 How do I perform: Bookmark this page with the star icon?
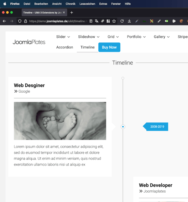point(114,21)
